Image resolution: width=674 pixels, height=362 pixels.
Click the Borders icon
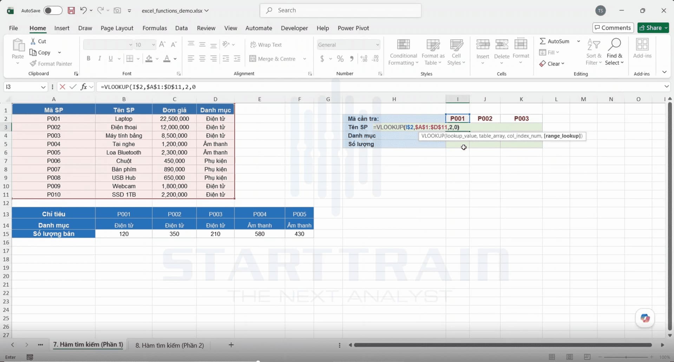pyautogui.click(x=130, y=59)
